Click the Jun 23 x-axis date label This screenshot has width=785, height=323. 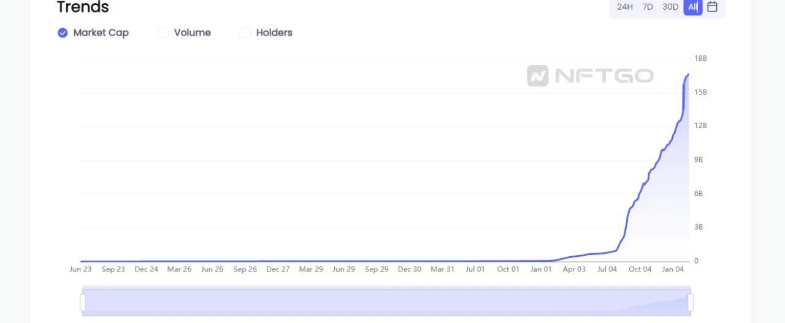80,269
